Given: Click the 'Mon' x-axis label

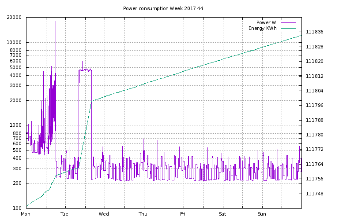Looking at the screenshot, I should pos(26,214).
